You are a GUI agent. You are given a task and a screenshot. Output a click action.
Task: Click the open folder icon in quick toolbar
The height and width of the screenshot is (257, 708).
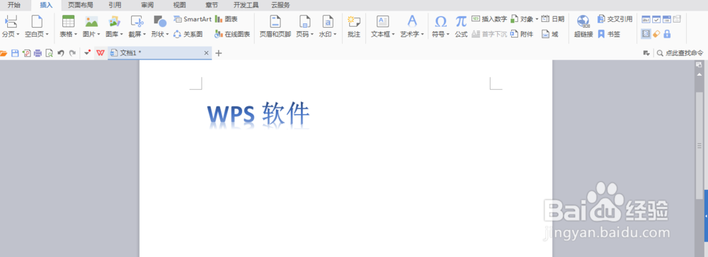4,53
